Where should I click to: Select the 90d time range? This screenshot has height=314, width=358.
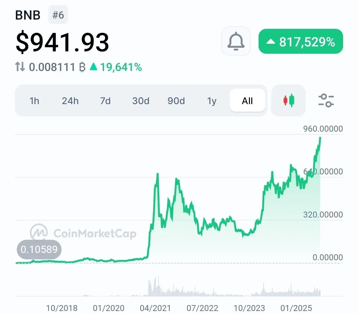176,101
